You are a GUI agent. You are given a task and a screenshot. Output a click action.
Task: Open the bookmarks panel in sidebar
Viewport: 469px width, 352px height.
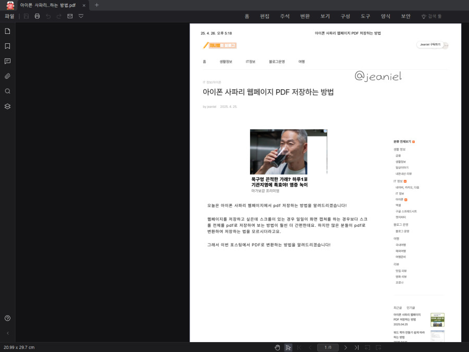coord(7,46)
